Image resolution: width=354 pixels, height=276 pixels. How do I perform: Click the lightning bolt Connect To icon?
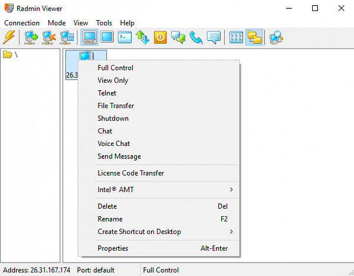pos(9,37)
